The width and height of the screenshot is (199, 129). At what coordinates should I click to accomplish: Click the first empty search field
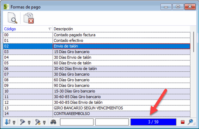tap(77, 122)
